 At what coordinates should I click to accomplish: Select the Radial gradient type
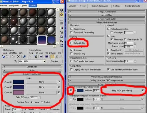[42, 102]
